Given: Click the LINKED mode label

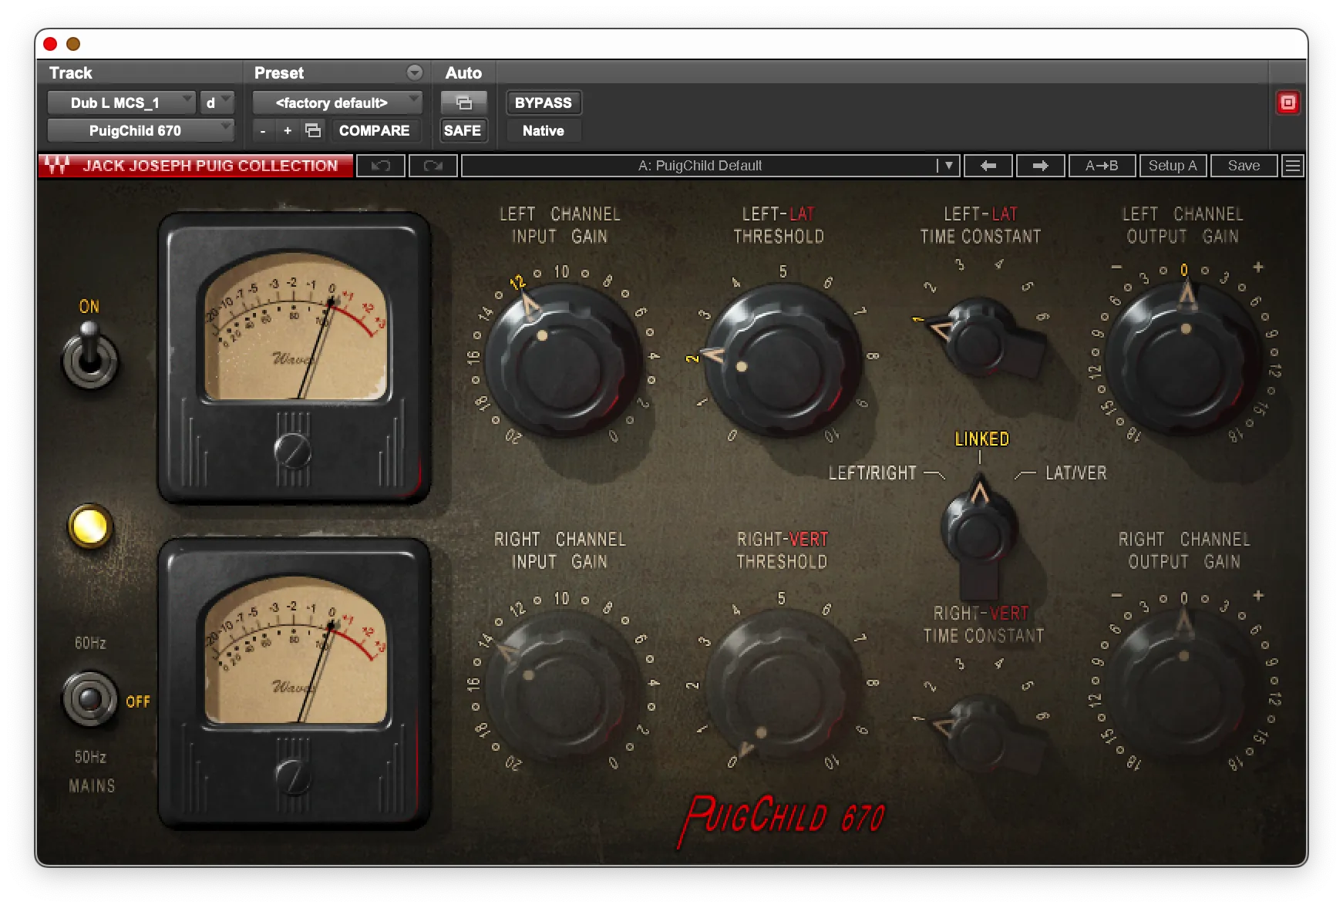Looking at the screenshot, I should click(981, 439).
